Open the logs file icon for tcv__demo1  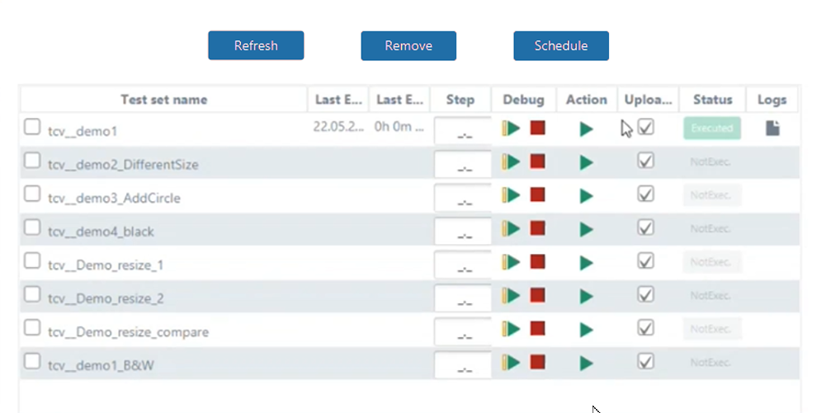pyautogui.click(x=772, y=128)
